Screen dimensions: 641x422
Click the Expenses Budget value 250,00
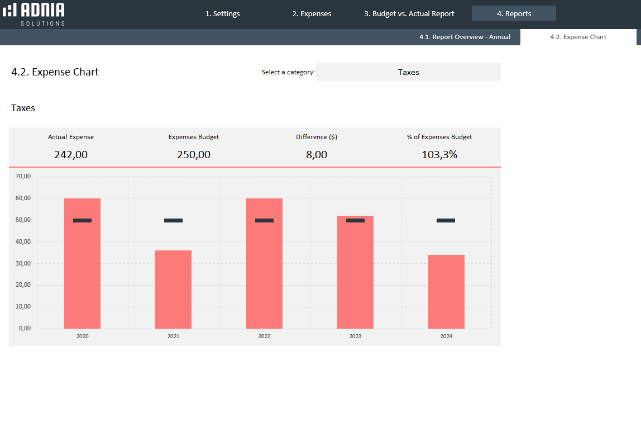[194, 155]
